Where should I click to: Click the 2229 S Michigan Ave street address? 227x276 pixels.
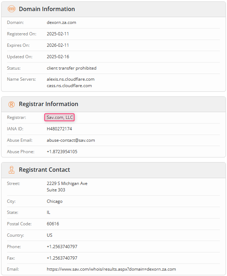tap(67, 184)
